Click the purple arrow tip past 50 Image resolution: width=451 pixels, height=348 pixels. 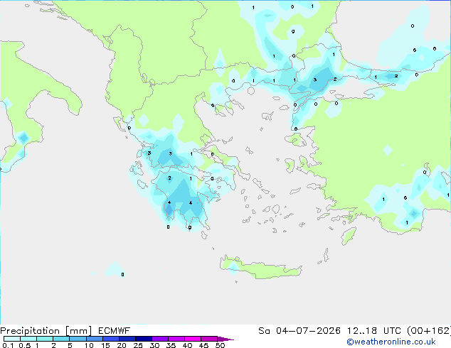225,339
